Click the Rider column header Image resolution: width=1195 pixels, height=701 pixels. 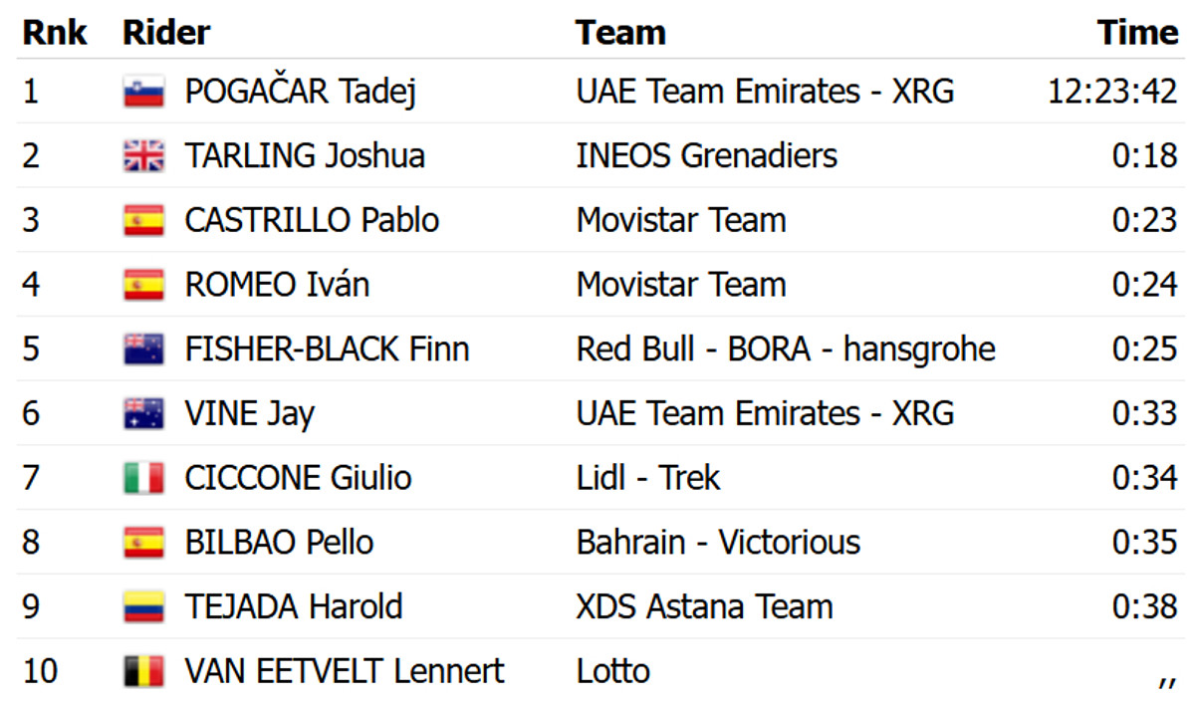166,33
